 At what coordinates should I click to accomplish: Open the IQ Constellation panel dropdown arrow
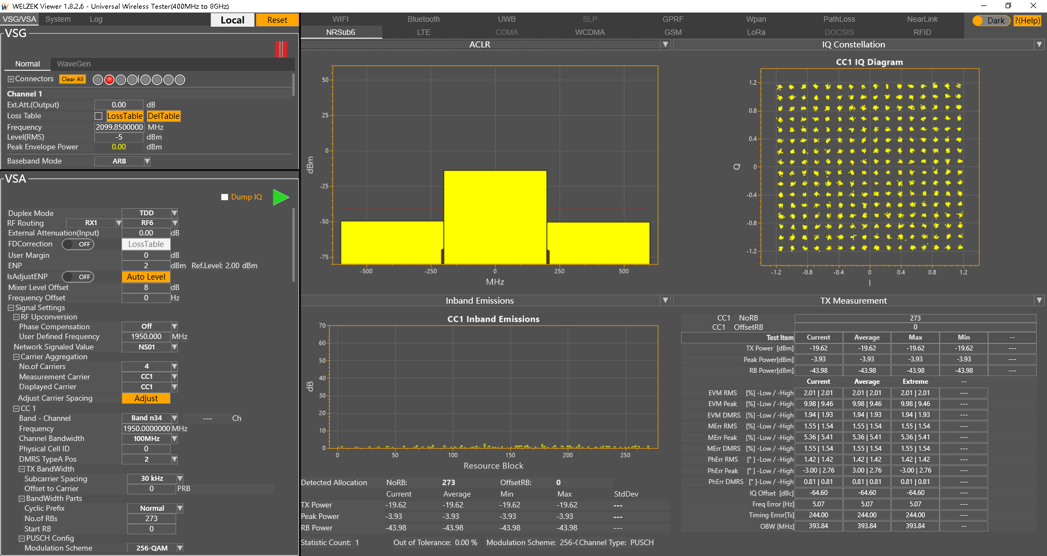1039,45
